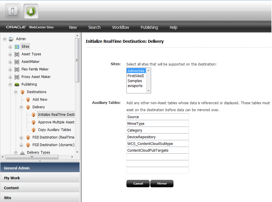Click the Mirror button
The image size is (272, 202).
pyautogui.click(x=162, y=184)
